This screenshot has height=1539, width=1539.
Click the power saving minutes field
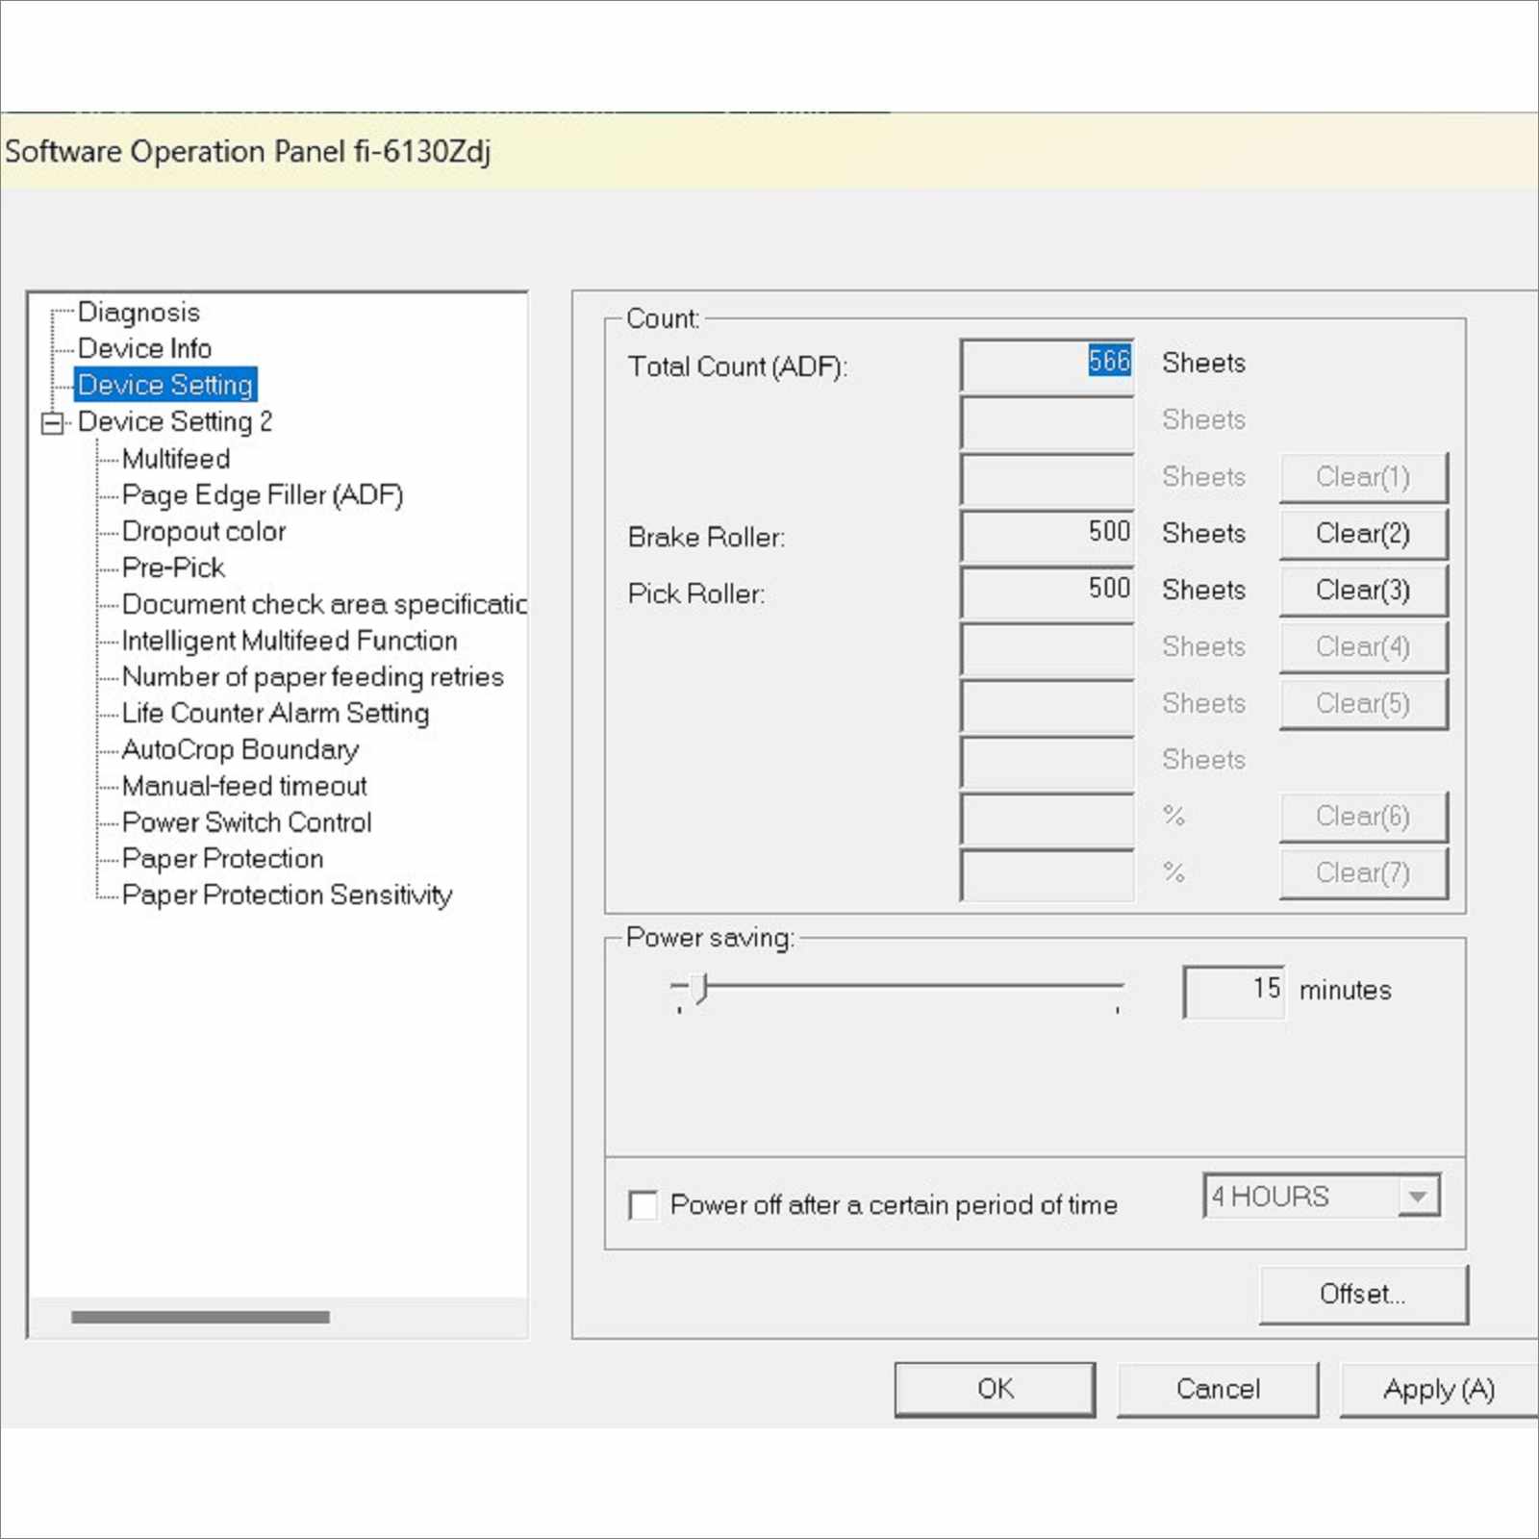1234,991
